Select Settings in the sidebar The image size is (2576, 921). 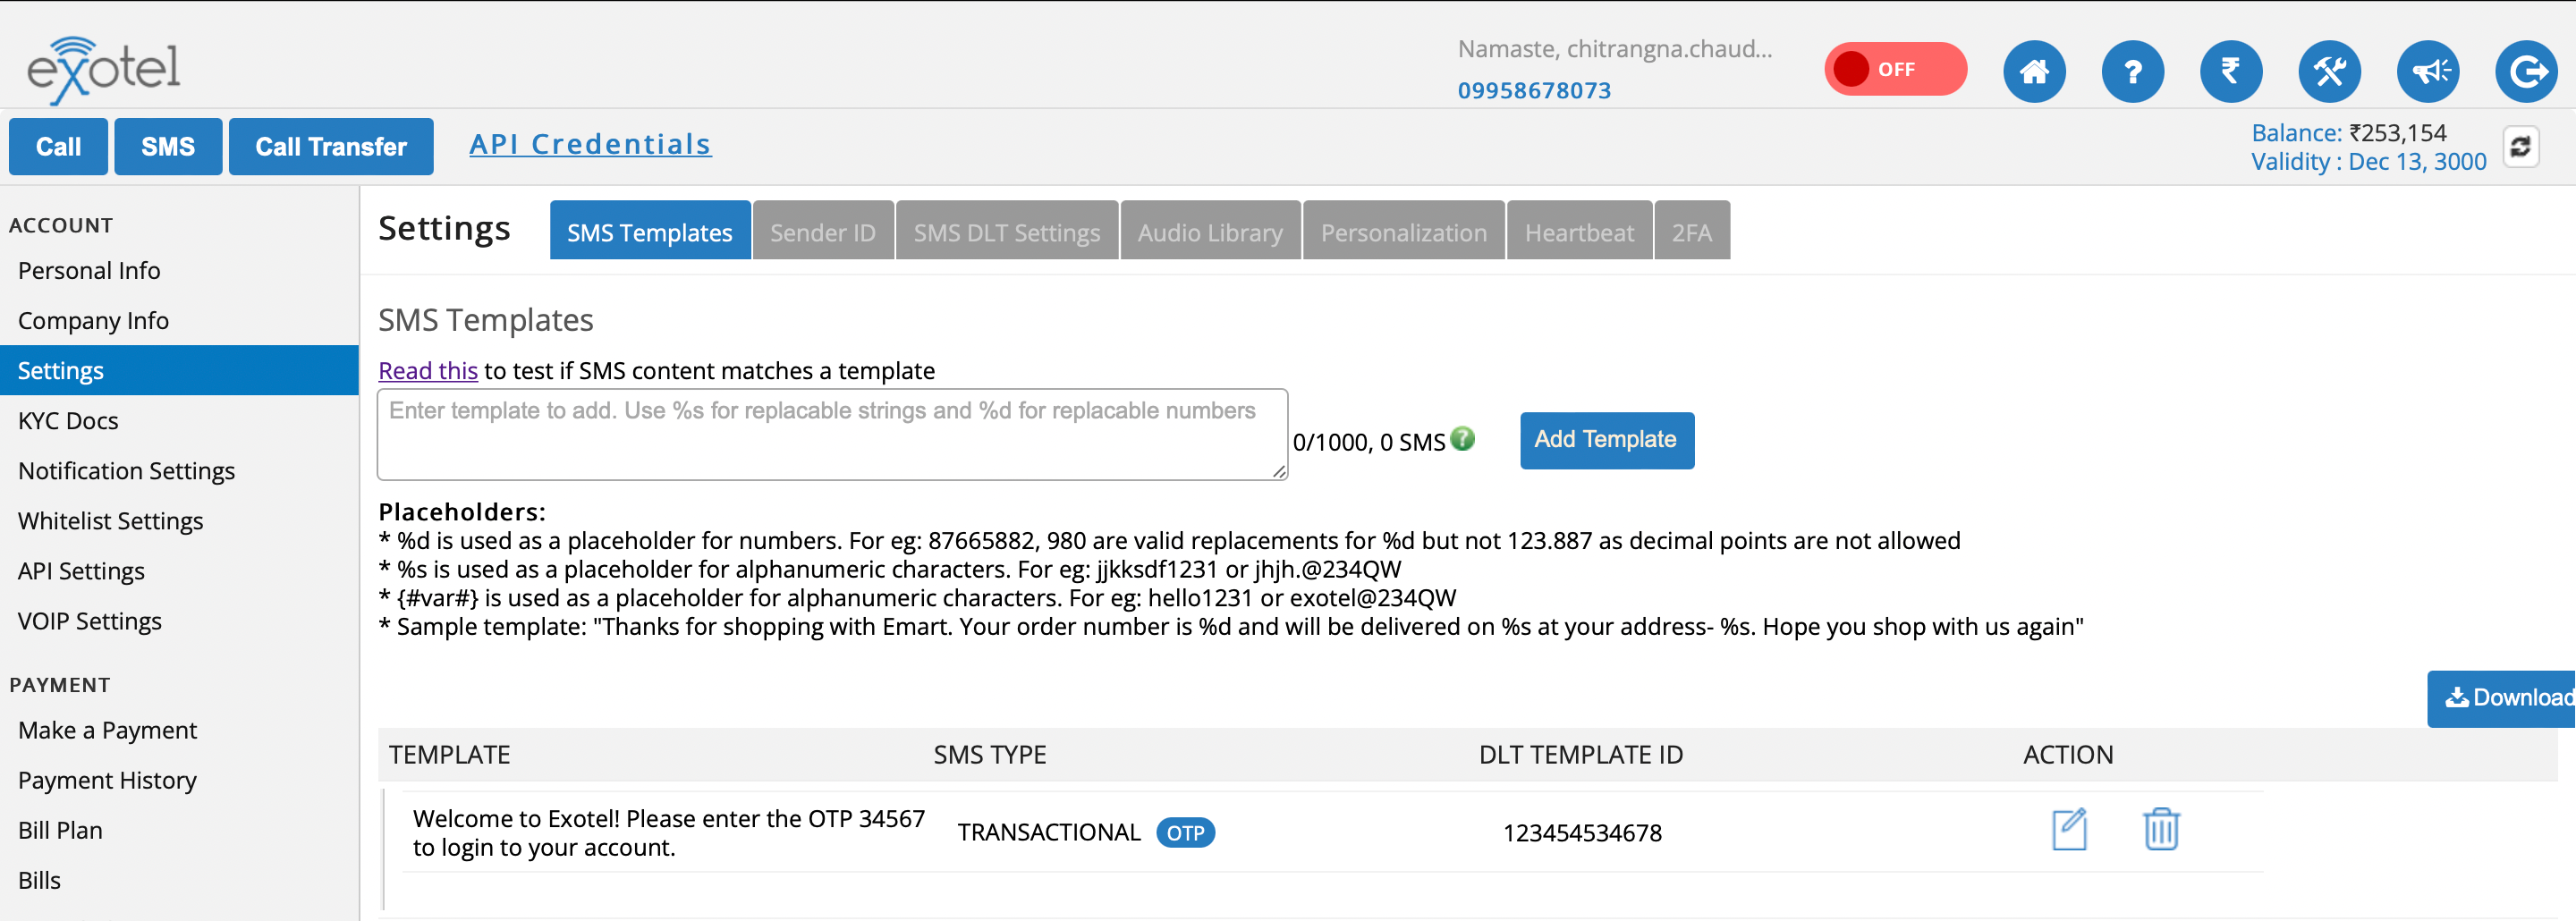[x=179, y=371]
